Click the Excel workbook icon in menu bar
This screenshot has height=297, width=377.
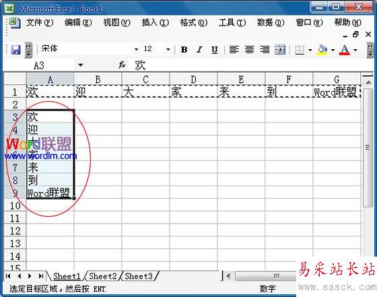coord(14,23)
